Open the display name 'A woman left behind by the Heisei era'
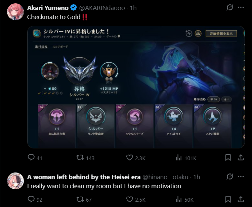This screenshot has width=252, height=207. (84, 177)
